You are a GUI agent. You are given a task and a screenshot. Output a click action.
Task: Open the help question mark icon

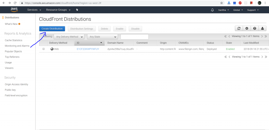(255, 29)
